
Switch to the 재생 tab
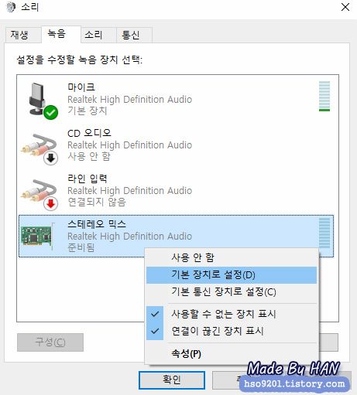[x=23, y=35]
